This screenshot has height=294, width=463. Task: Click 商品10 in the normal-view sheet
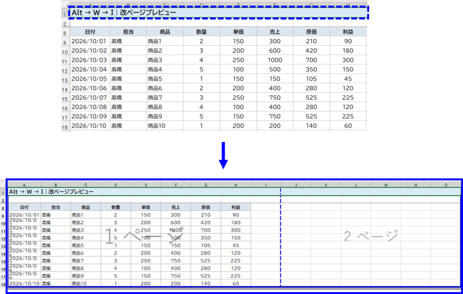(165, 126)
